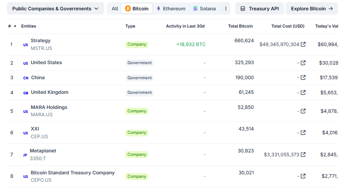Viewport: 354px width, 192px height.
Task: Open external link in Metaplanet's cost cell
Action: coord(303,154)
